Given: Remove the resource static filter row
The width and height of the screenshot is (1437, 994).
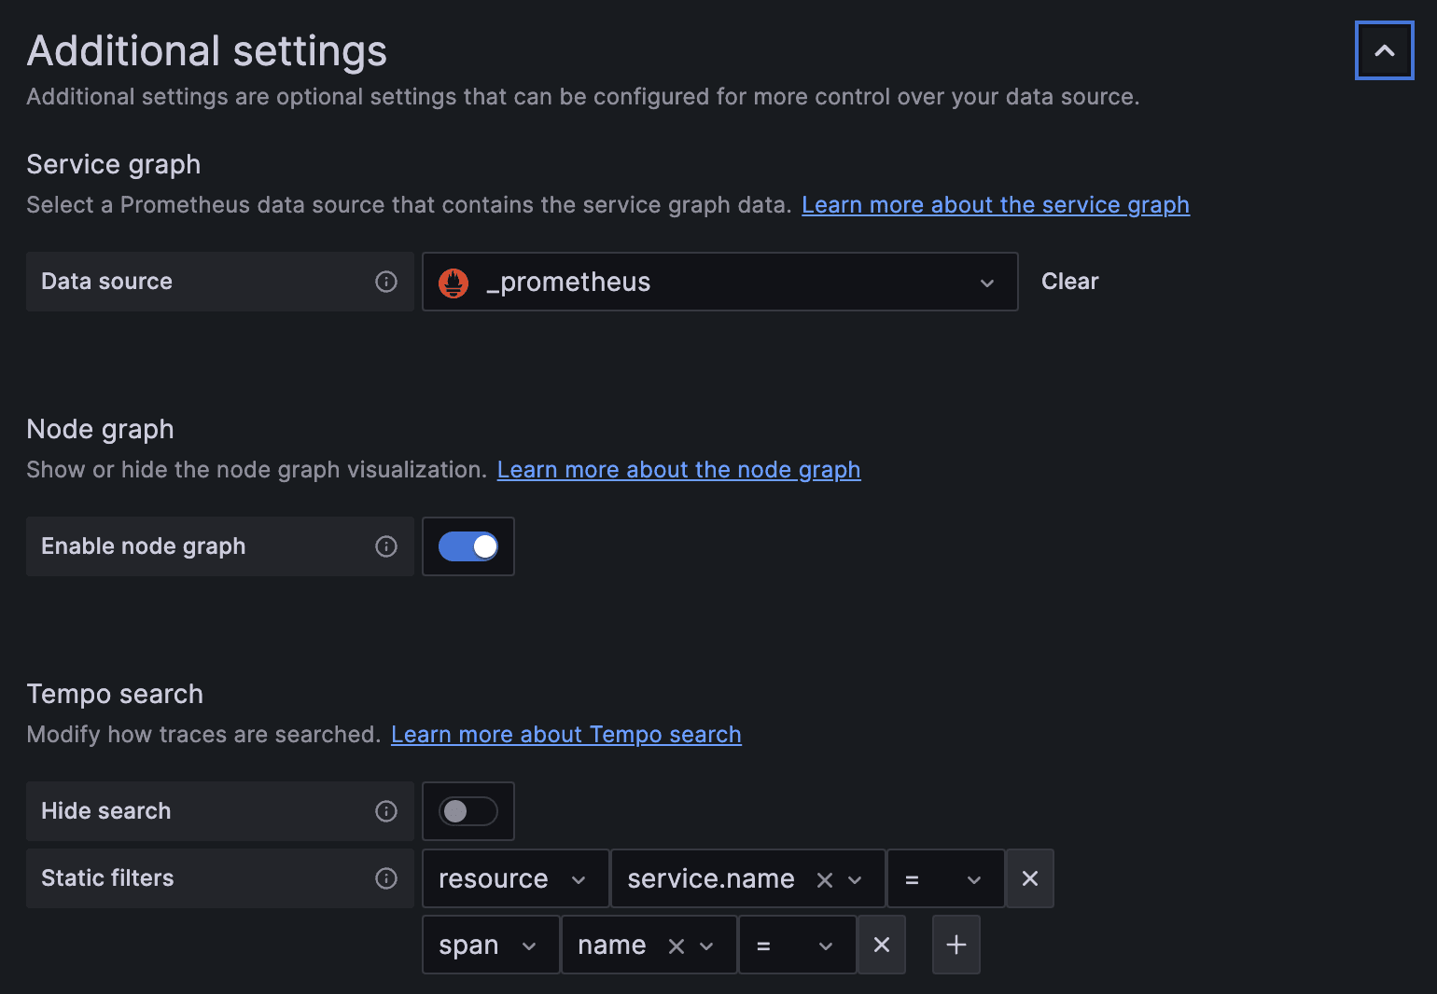Looking at the screenshot, I should [x=1029, y=877].
